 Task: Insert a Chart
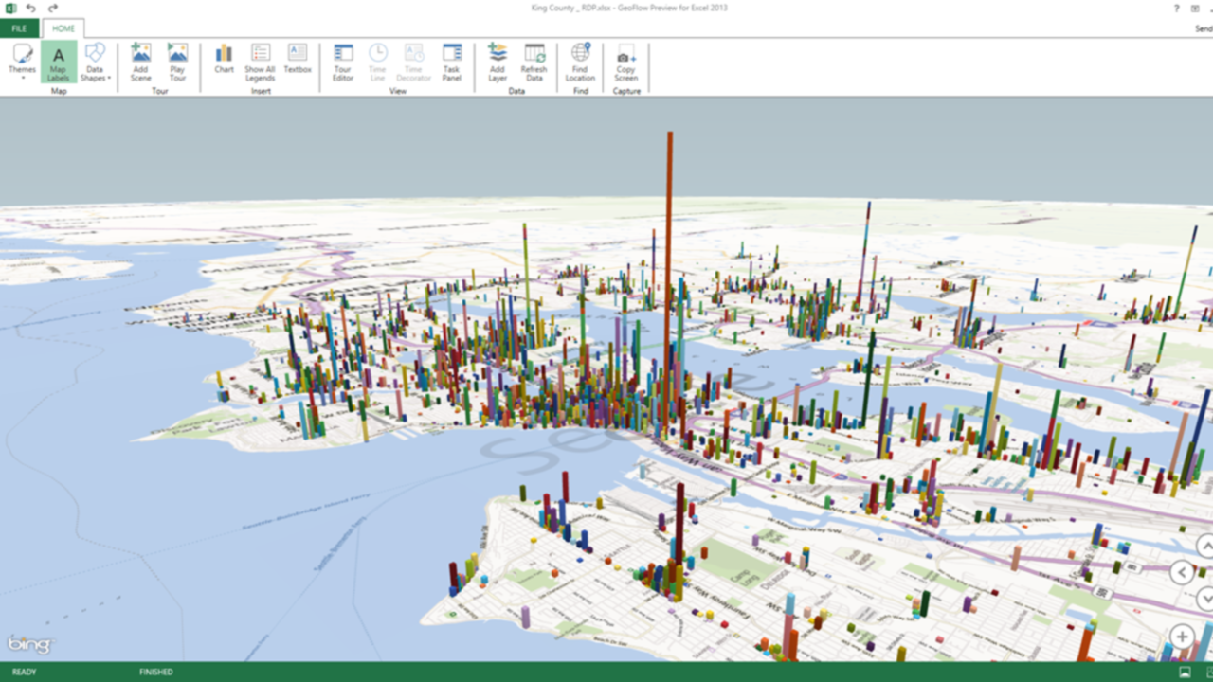coord(224,59)
